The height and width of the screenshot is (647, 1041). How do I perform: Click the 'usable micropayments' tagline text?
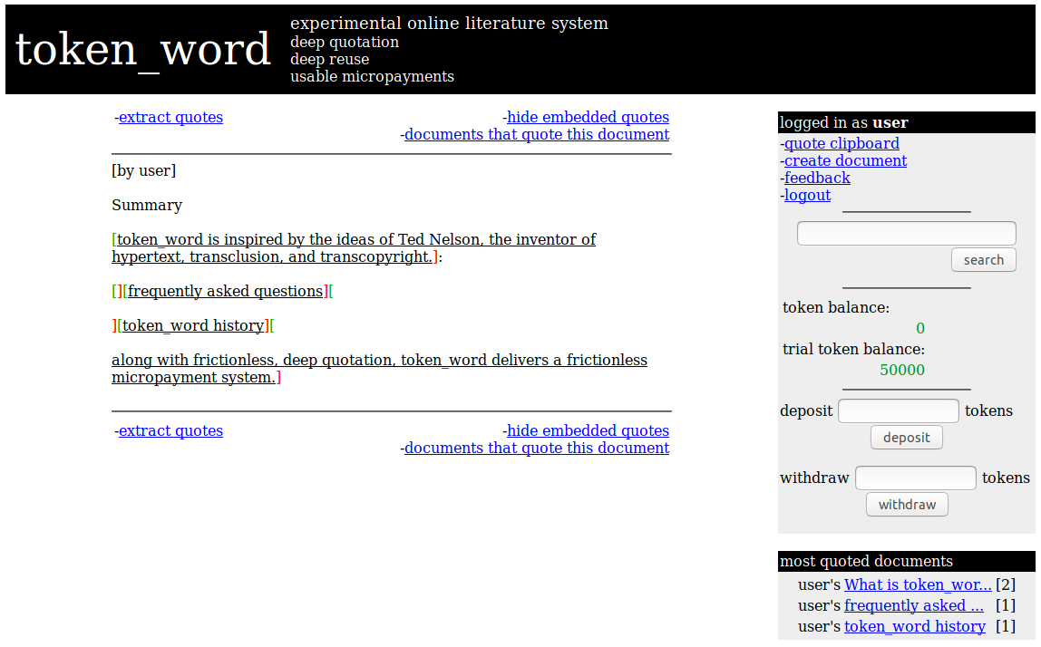(372, 76)
